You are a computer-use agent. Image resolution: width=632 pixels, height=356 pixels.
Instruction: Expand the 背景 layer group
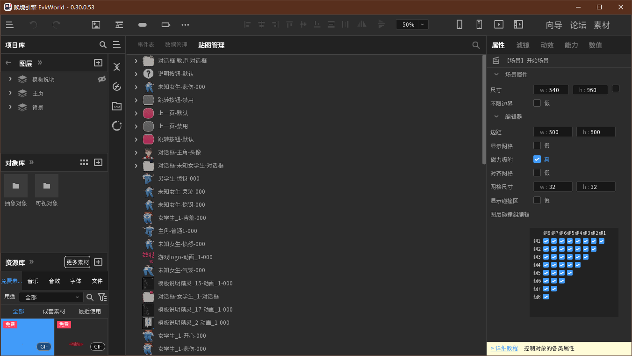(10, 107)
